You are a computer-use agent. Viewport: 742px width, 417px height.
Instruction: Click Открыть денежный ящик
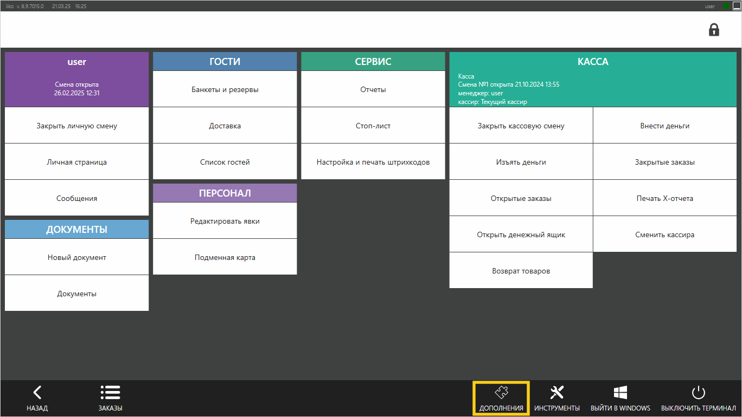tap(521, 234)
